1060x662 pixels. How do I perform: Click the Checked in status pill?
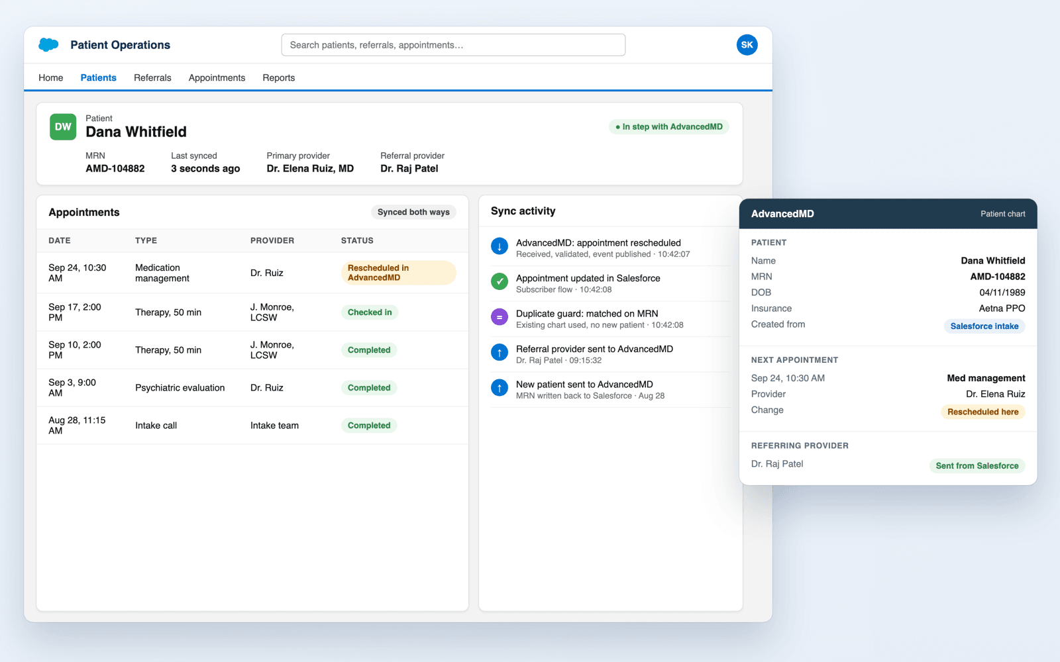(x=370, y=312)
